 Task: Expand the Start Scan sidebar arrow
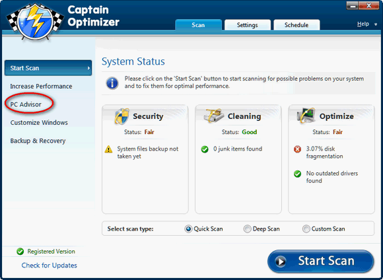[88, 68]
